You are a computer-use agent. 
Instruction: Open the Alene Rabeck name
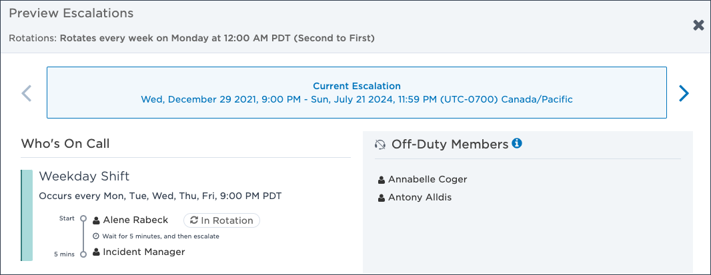coord(135,220)
